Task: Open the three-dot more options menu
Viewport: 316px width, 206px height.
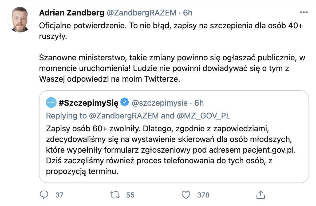Action: (304, 13)
